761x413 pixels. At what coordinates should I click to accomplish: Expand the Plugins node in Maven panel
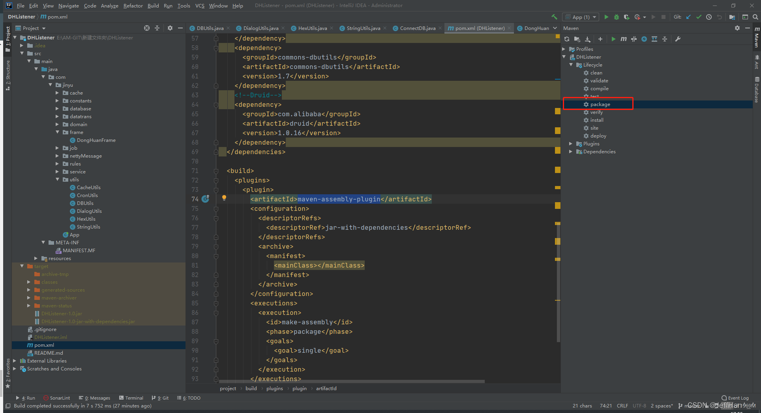tap(571, 144)
